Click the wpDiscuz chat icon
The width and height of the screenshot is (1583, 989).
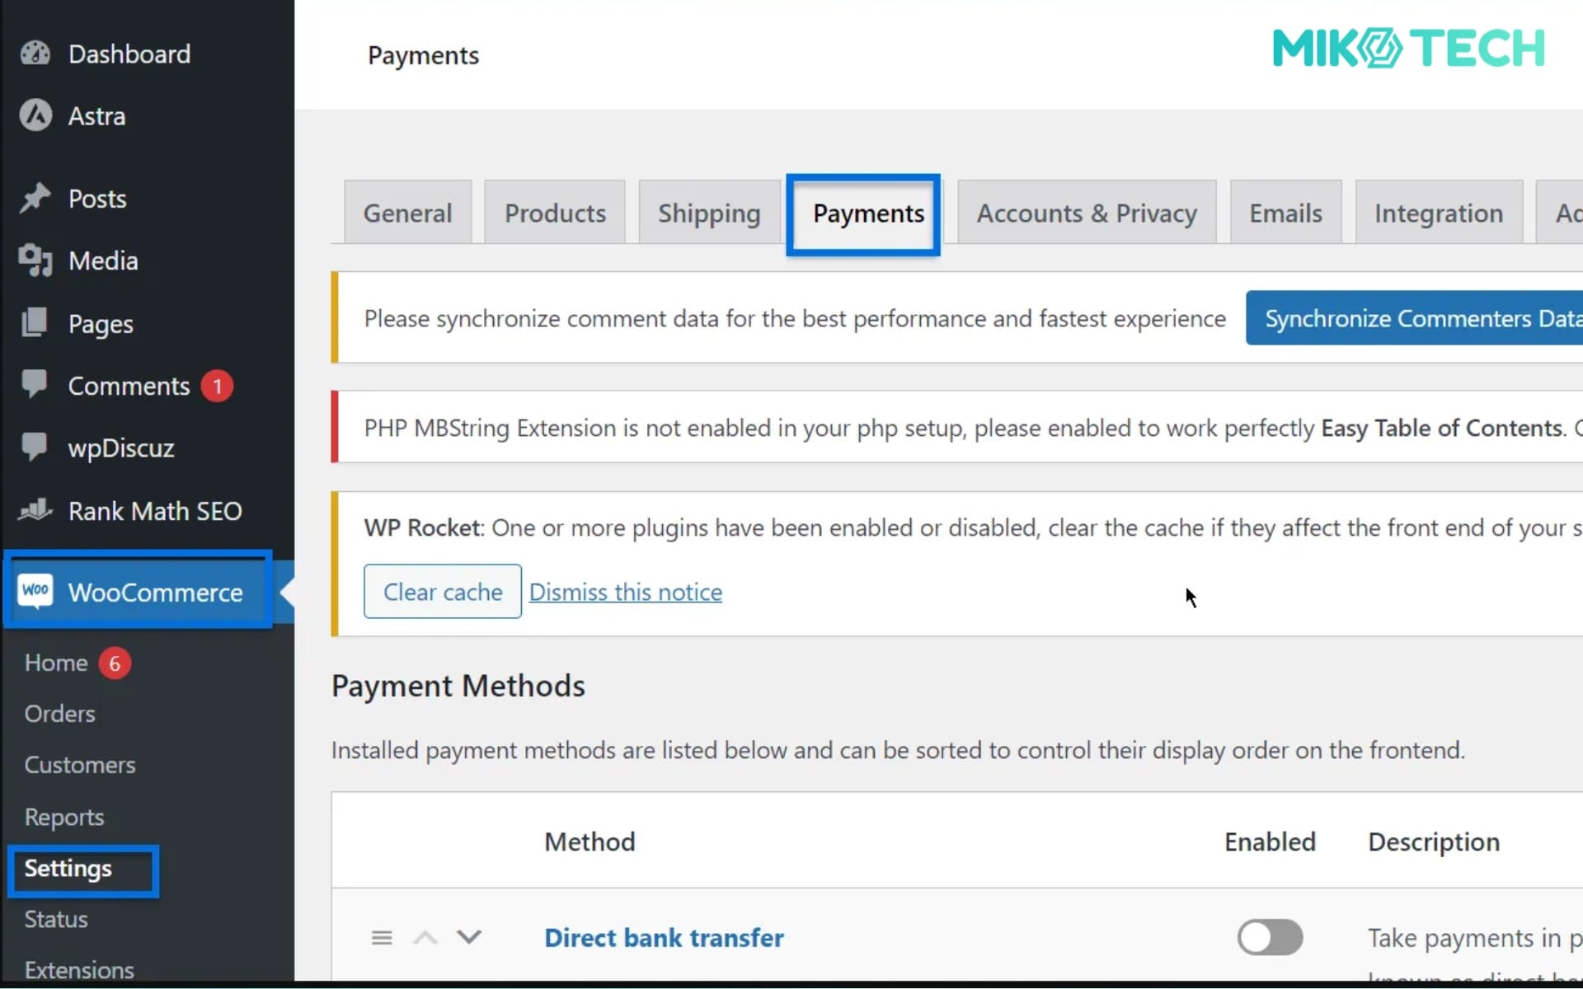pyautogui.click(x=35, y=448)
